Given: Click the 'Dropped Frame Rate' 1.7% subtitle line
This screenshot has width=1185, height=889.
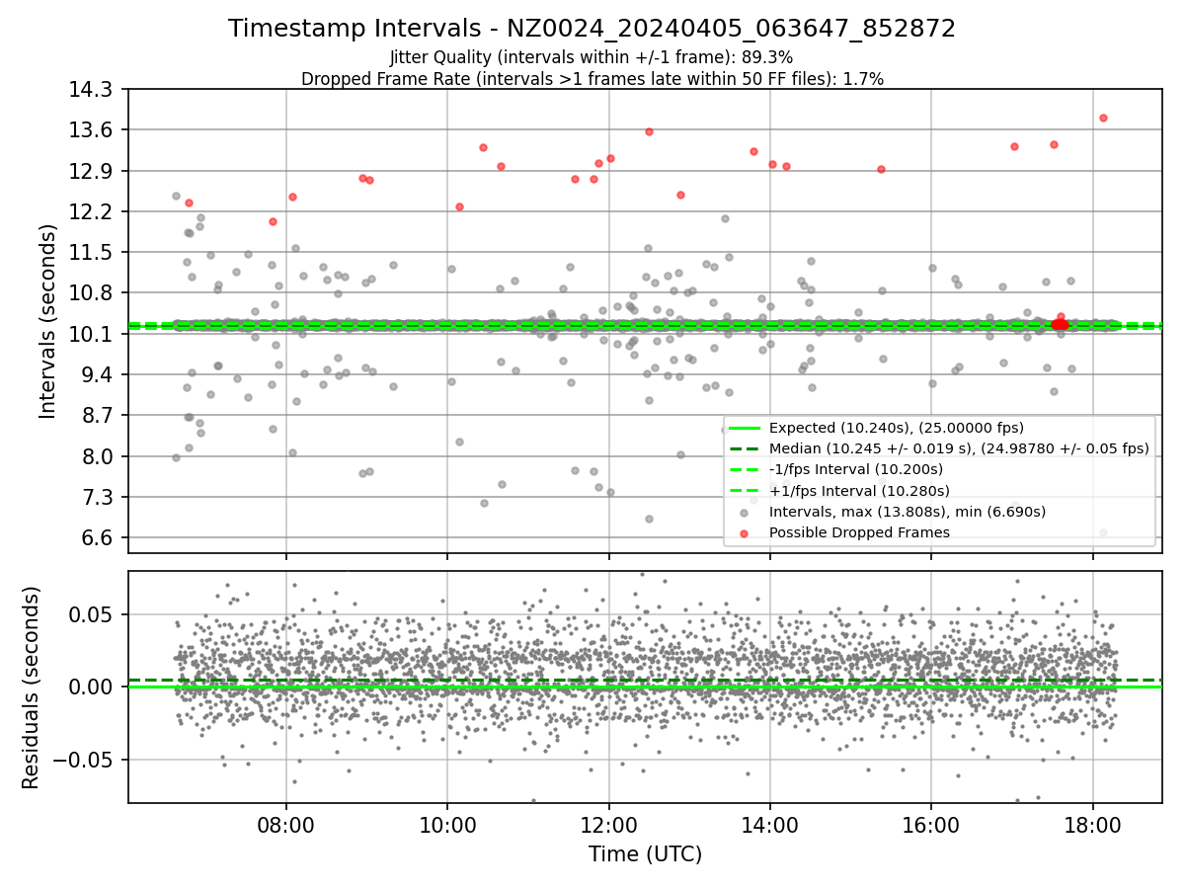Looking at the screenshot, I should point(592,78).
